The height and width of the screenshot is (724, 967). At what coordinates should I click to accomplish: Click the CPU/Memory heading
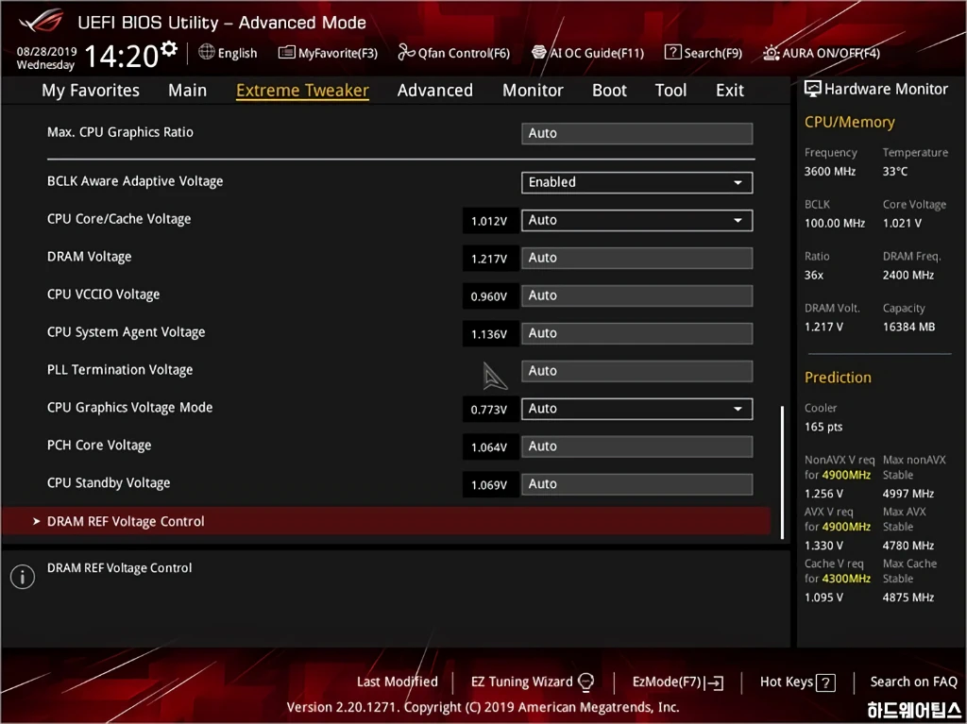pyautogui.click(x=849, y=122)
